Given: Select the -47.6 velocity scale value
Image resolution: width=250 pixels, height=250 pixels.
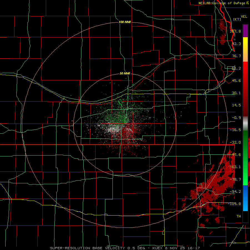Looking at the screenshot, I should [x=235, y=155].
